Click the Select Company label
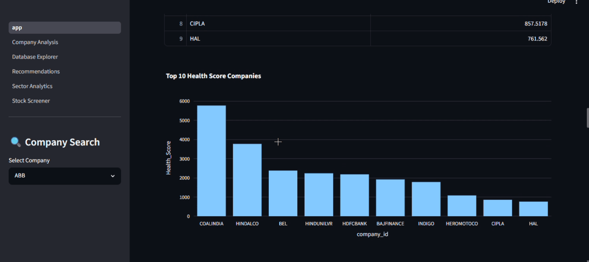 (x=29, y=160)
